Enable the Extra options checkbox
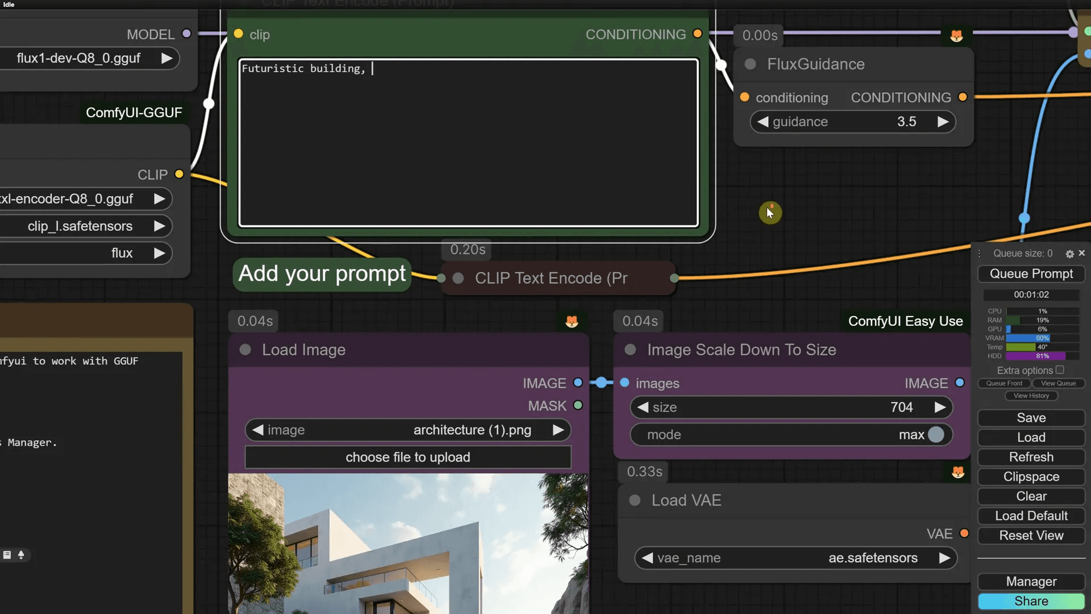This screenshot has width=1091, height=614. pyautogui.click(x=1061, y=370)
